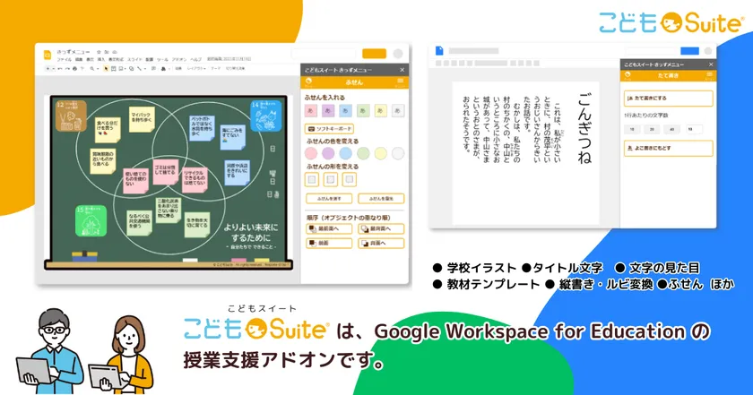Click the print icon in Slides toolbar
753x395 pixels.
[x=74, y=69]
